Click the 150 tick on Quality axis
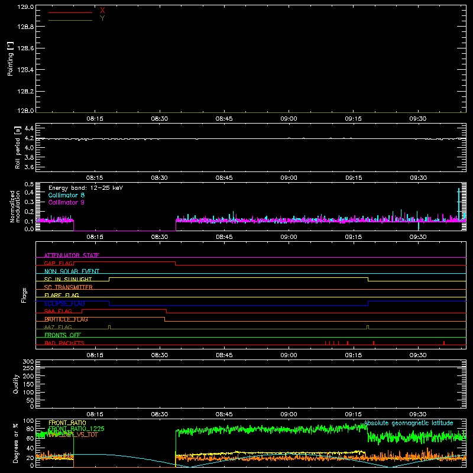Viewport: 473px width, 473px height. click(x=28, y=384)
